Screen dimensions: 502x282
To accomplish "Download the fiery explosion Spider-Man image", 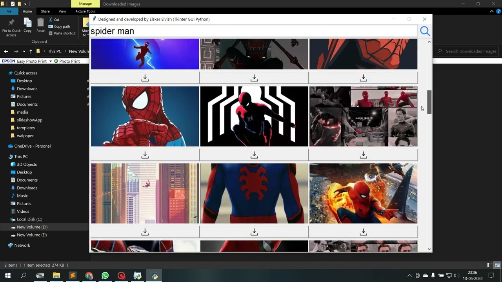I will tap(363, 232).
